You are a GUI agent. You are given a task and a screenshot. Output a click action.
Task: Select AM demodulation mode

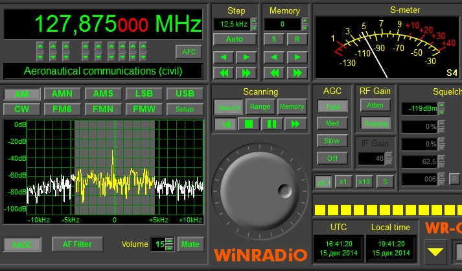point(22,94)
